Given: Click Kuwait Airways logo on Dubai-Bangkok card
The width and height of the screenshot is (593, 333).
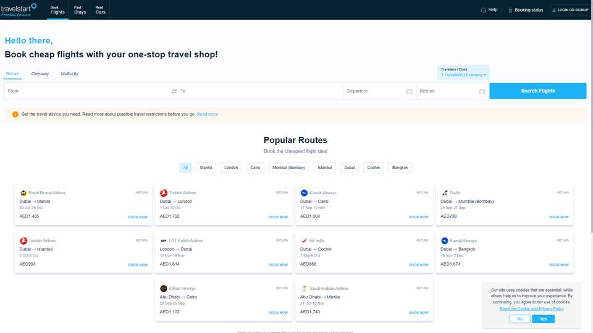Looking at the screenshot, I should (x=445, y=240).
